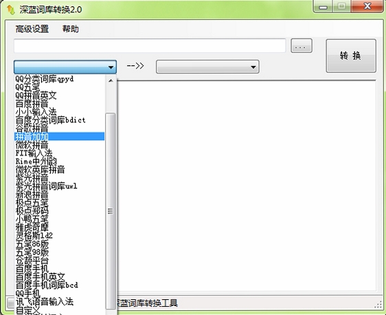Select 百度分类词库bdict option
Viewport: 386px width, 315px height.
pos(59,120)
